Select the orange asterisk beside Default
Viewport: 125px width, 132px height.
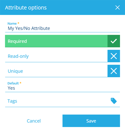[x=20, y=83]
